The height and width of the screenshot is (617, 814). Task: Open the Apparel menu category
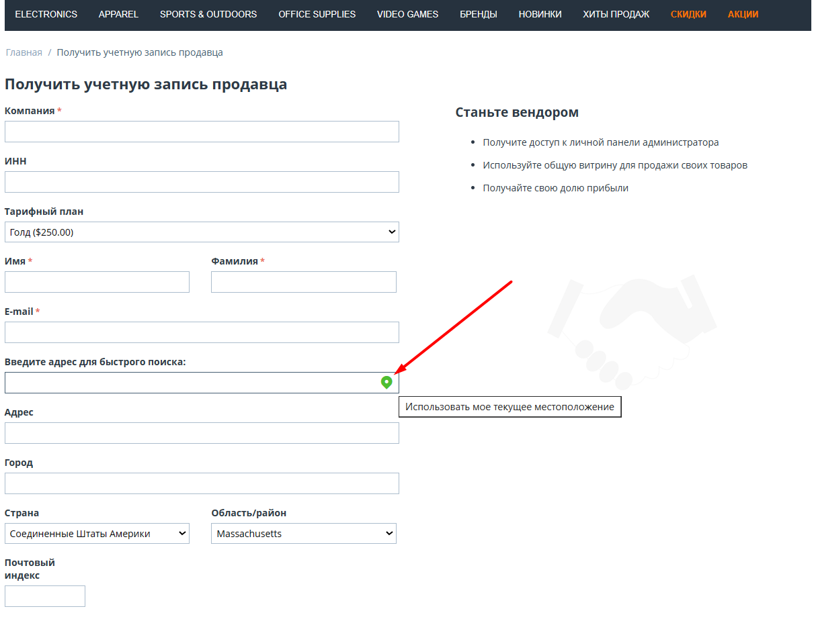tap(118, 14)
